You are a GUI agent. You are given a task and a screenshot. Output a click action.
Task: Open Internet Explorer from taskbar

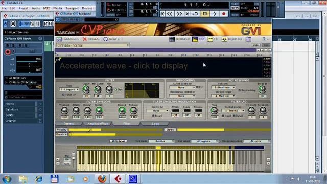(39, 179)
